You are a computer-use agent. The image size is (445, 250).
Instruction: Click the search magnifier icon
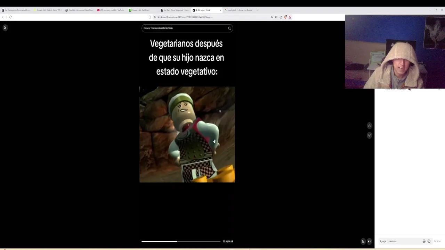(x=229, y=28)
